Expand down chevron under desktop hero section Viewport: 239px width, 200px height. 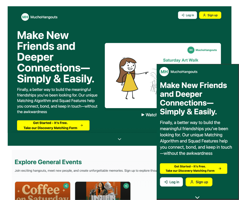(x=119, y=139)
